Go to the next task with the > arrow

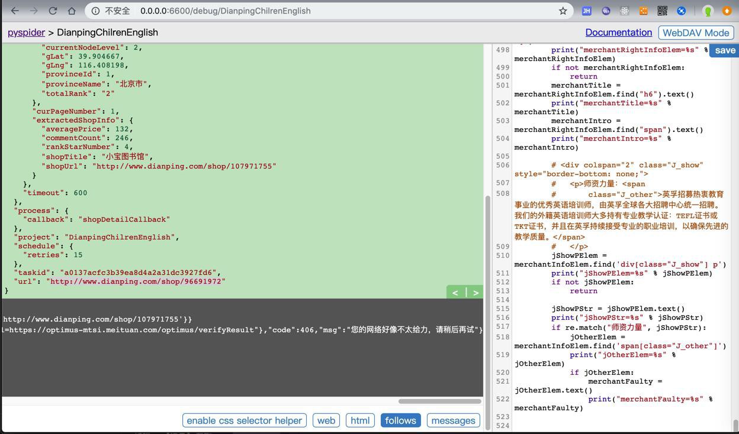pos(475,292)
